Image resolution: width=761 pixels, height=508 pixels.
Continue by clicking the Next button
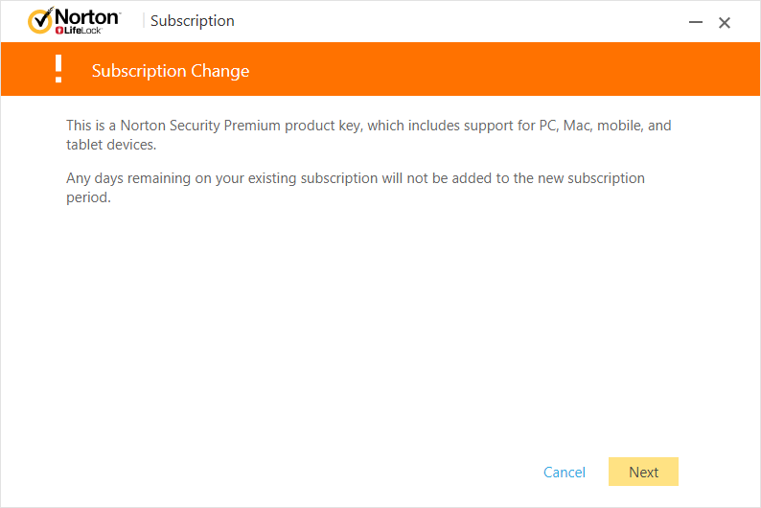(643, 472)
